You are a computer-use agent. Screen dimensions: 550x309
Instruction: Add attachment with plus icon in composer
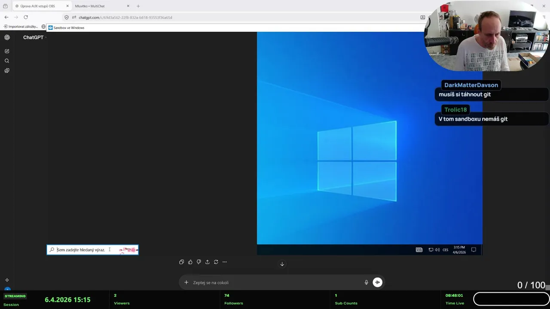[186, 282]
